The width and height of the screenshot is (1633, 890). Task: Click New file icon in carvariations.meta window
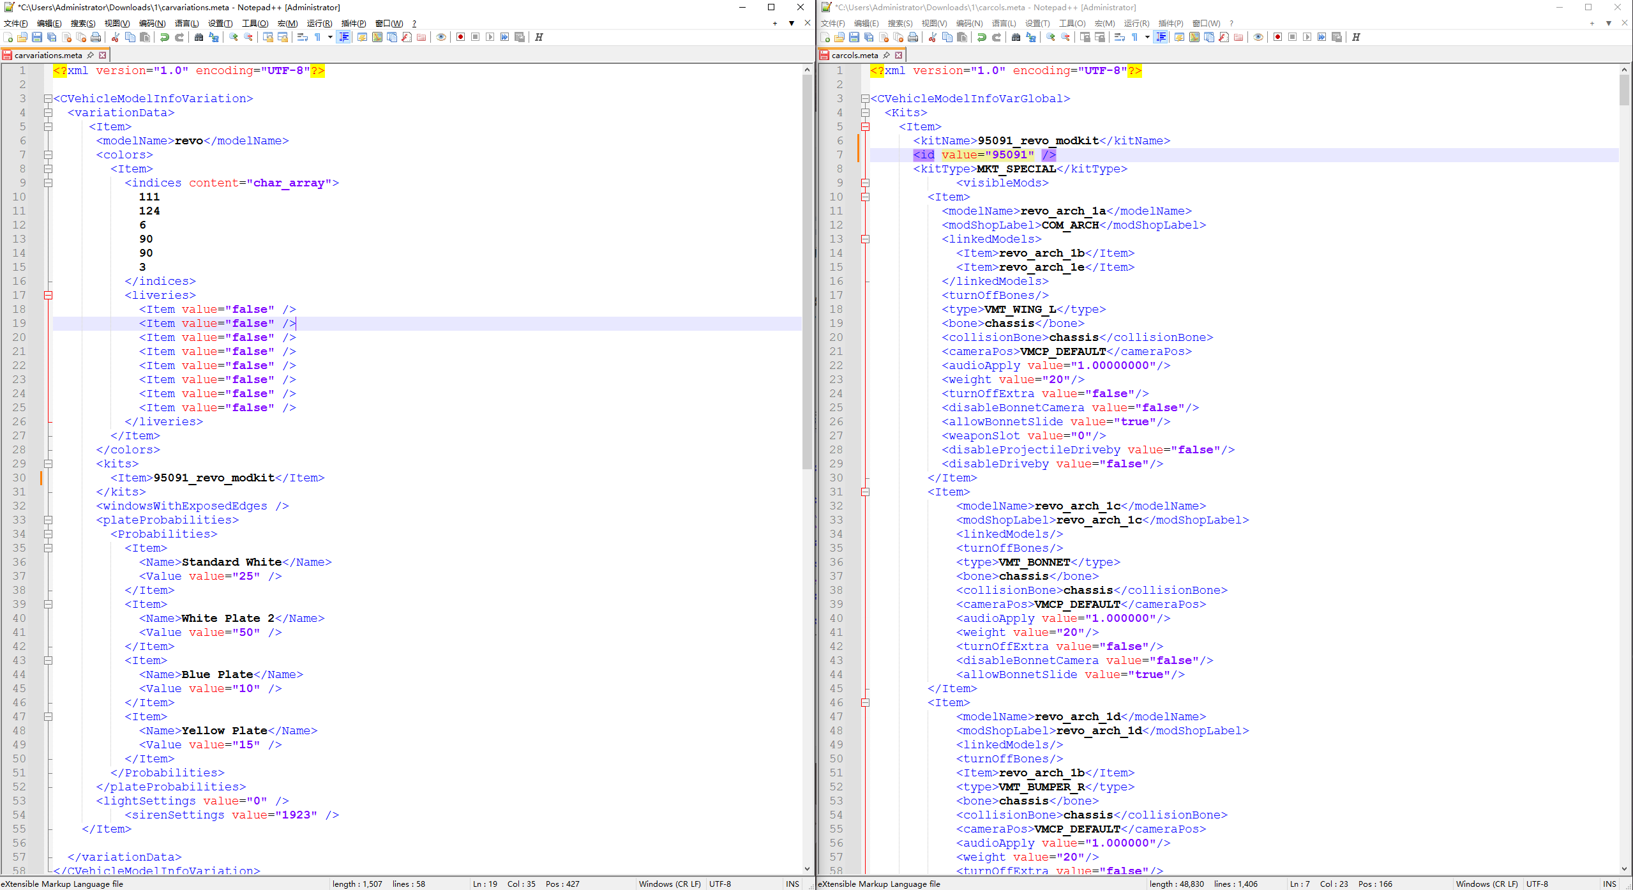coord(8,37)
